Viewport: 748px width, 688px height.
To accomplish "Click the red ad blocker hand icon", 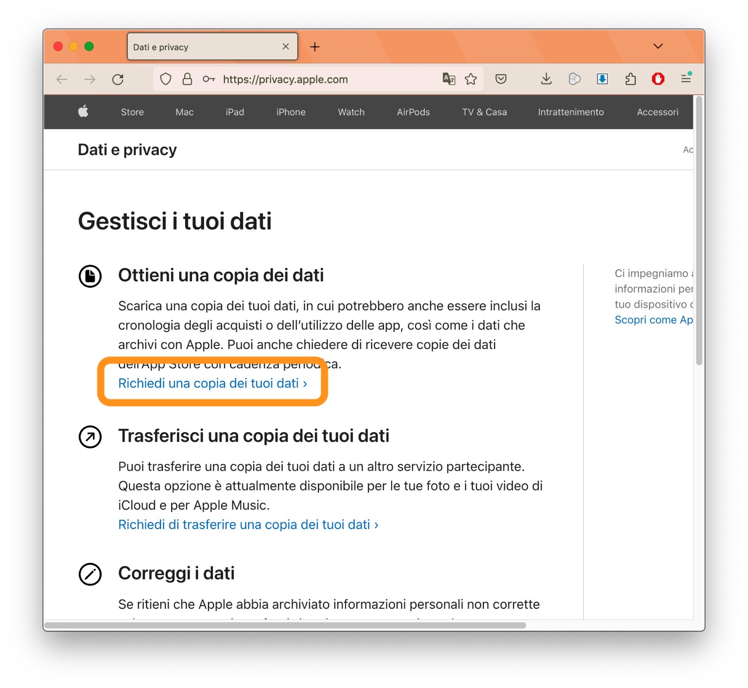I will 658,79.
